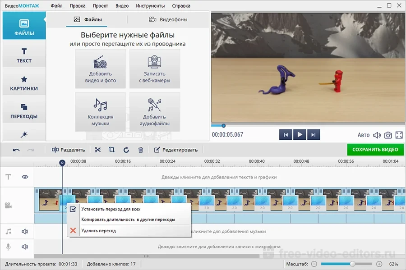Choose Удалить переход from context menu
Viewport: 406px width, 270px height.
(x=98, y=230)
